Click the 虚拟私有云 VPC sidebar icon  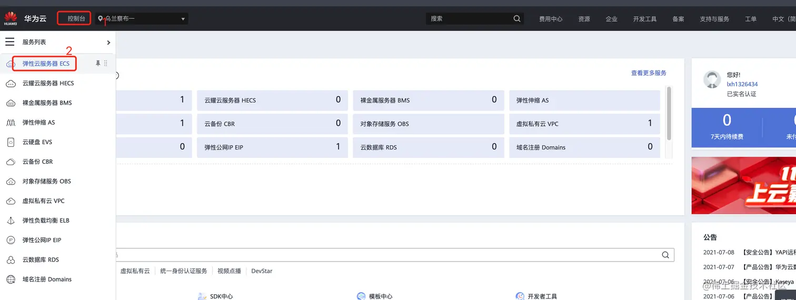(10, 201)
